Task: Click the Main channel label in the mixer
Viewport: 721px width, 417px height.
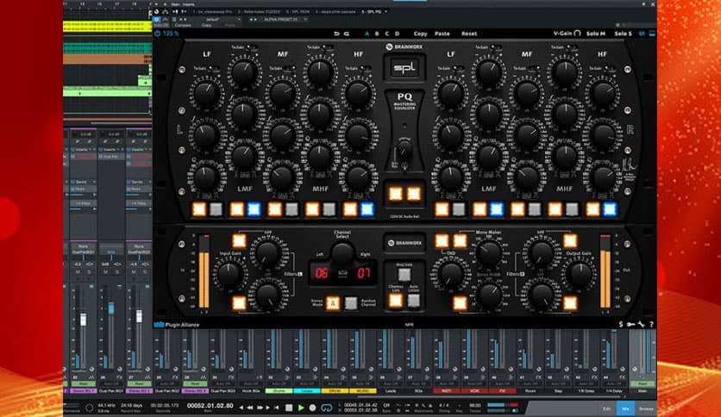Action: tap(643, 391)
